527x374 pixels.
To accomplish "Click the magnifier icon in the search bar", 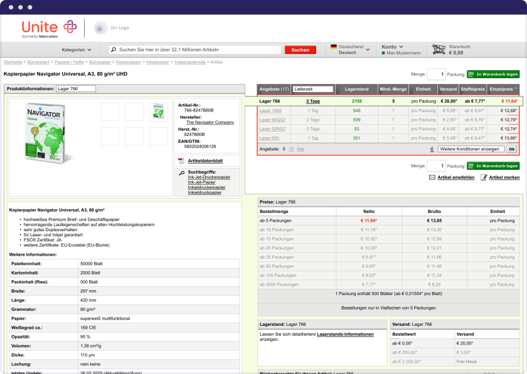I will click(x=114, y=49).
